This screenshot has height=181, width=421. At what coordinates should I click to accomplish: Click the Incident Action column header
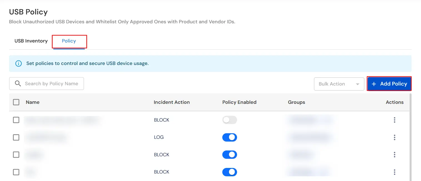[172, 102]
